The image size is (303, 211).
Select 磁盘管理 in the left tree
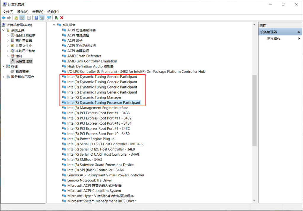pyautogui.click(x=22, y=72)
